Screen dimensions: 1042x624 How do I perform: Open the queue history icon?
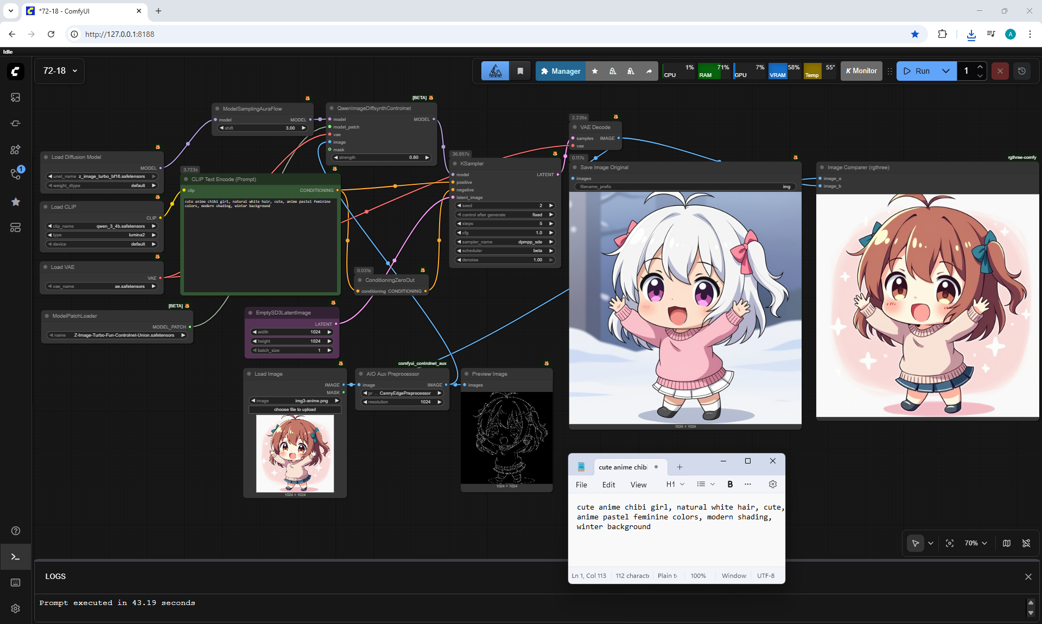[x=1022, y=71]
